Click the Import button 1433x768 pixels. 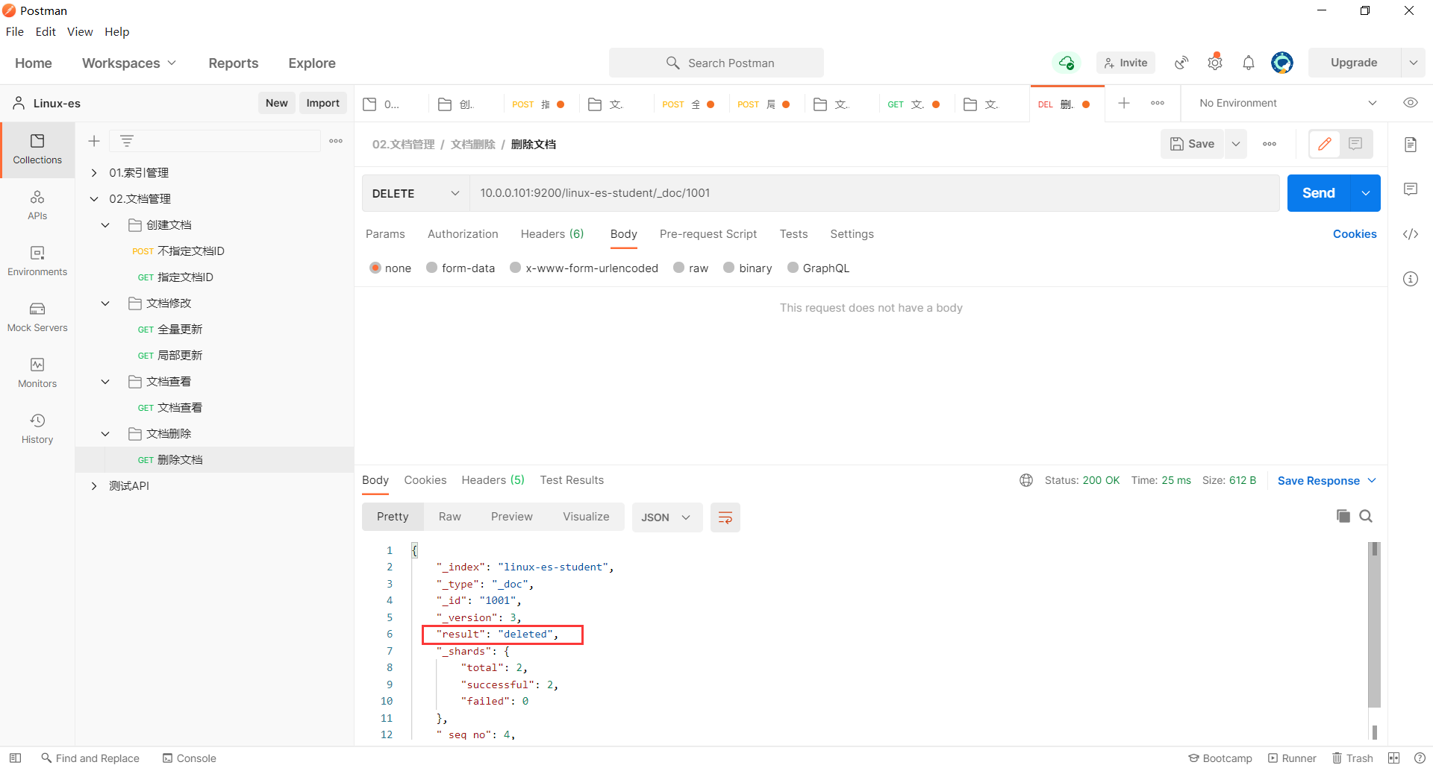tap(322, 103)
